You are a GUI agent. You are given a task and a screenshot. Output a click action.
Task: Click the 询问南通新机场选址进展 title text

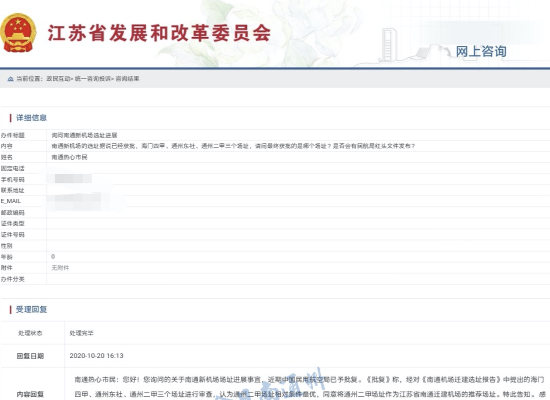tap(85, 136)
